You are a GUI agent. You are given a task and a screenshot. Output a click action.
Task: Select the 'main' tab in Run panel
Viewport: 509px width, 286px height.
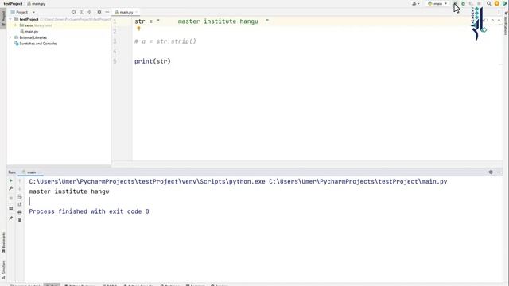point(30,172)
